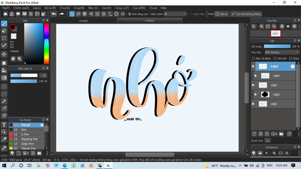Click the hue color bar
The width and height of the screenshot is (301, 169).
point(46,43)
